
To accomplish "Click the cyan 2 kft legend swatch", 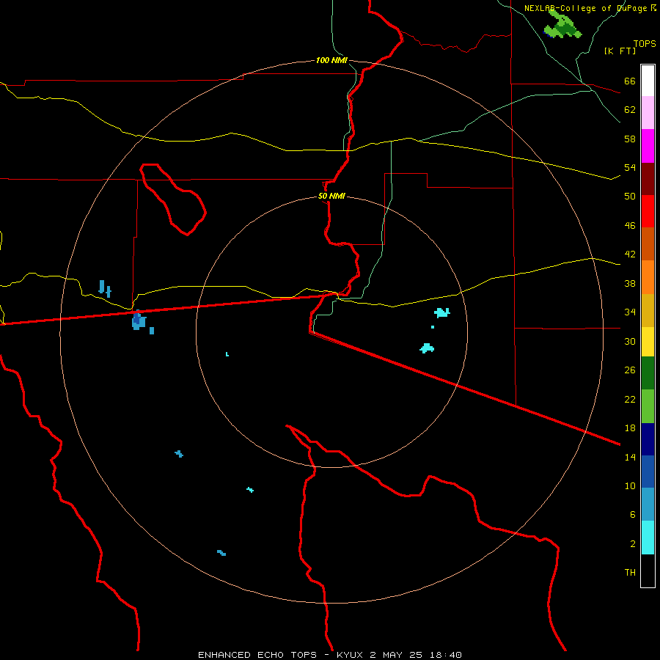I will pyautogui.click(x=648, y=538).
